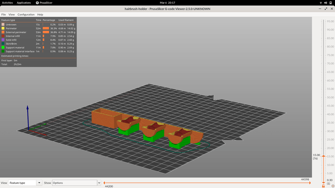335x188 pixels.
Task: Grab the upper layer slider thumb at 15.00
Action: point(323,156)
